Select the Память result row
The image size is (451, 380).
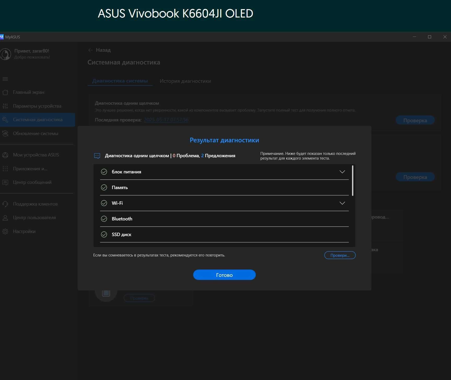click(224, 188)
